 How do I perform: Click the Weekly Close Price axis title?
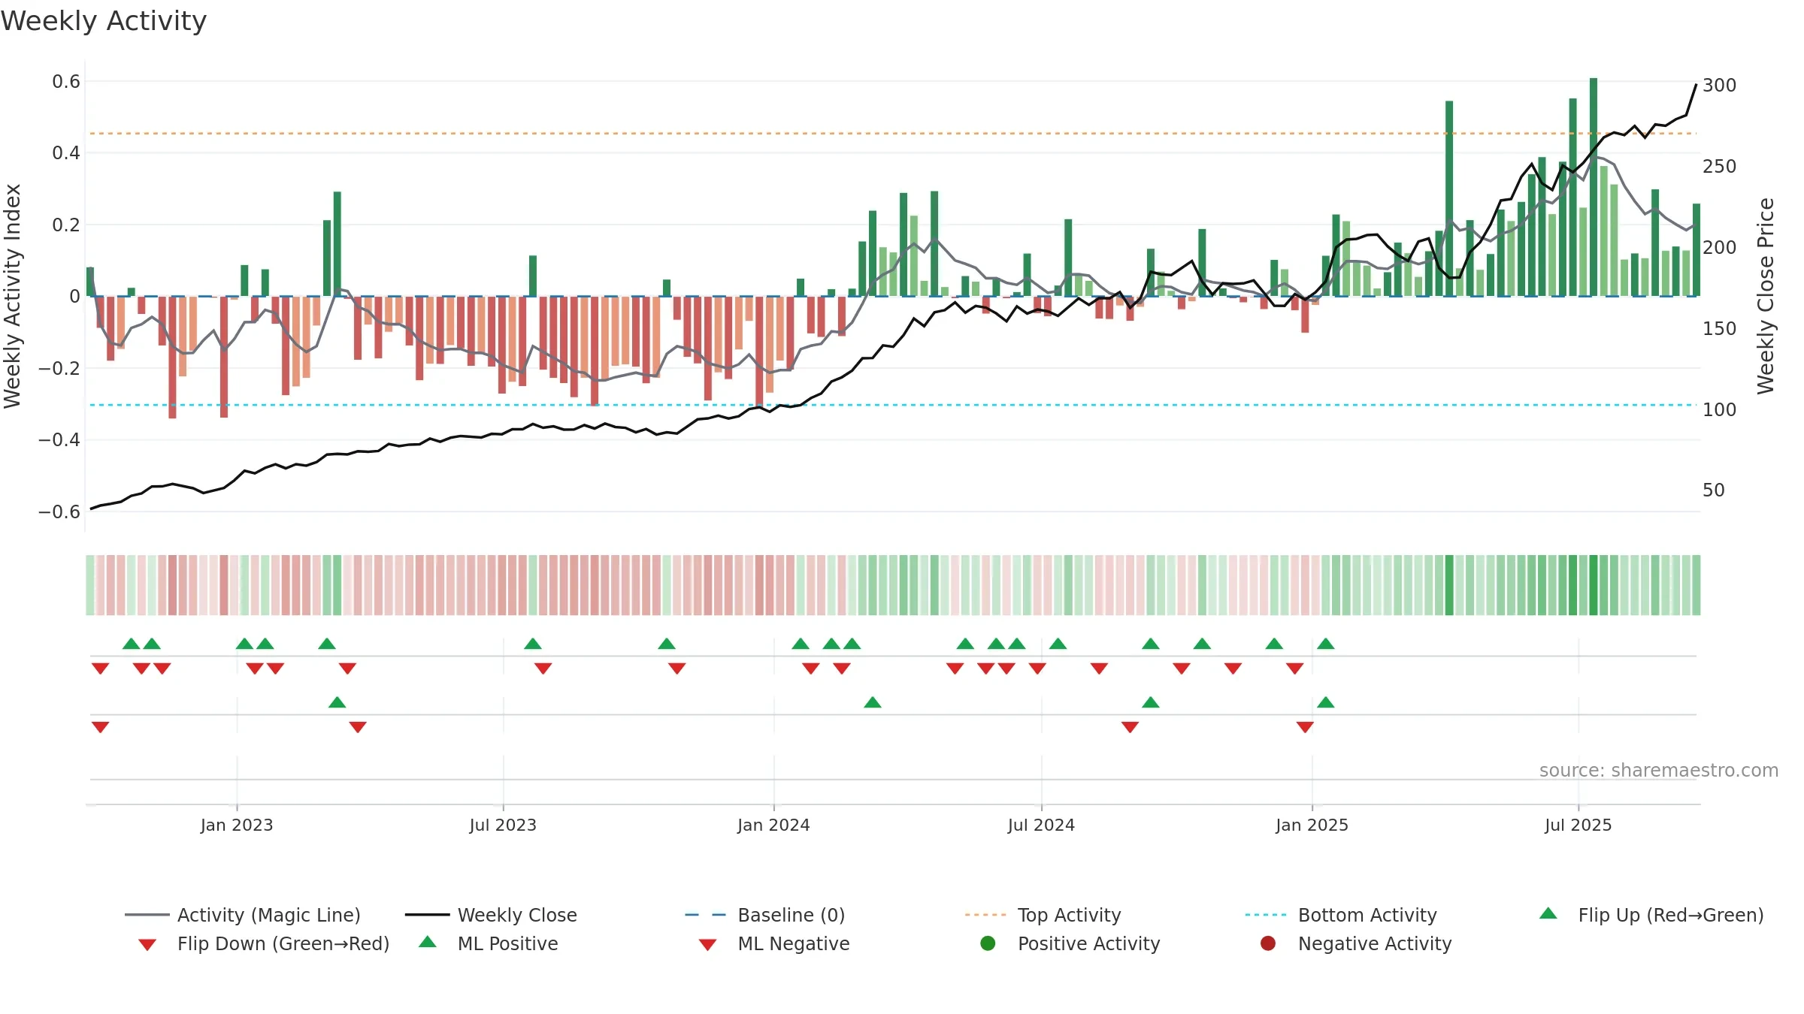point(1766,296)
